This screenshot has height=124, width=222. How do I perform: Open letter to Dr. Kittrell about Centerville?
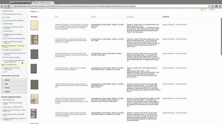point(72,27)
